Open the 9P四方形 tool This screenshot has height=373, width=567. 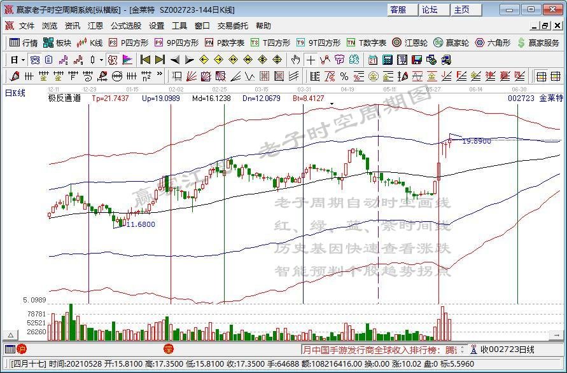pos(176,43)
